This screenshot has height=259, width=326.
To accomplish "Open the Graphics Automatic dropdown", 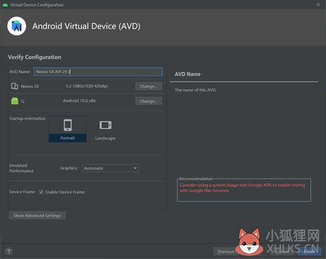I will pyautogui.click(x=110, y=168).
